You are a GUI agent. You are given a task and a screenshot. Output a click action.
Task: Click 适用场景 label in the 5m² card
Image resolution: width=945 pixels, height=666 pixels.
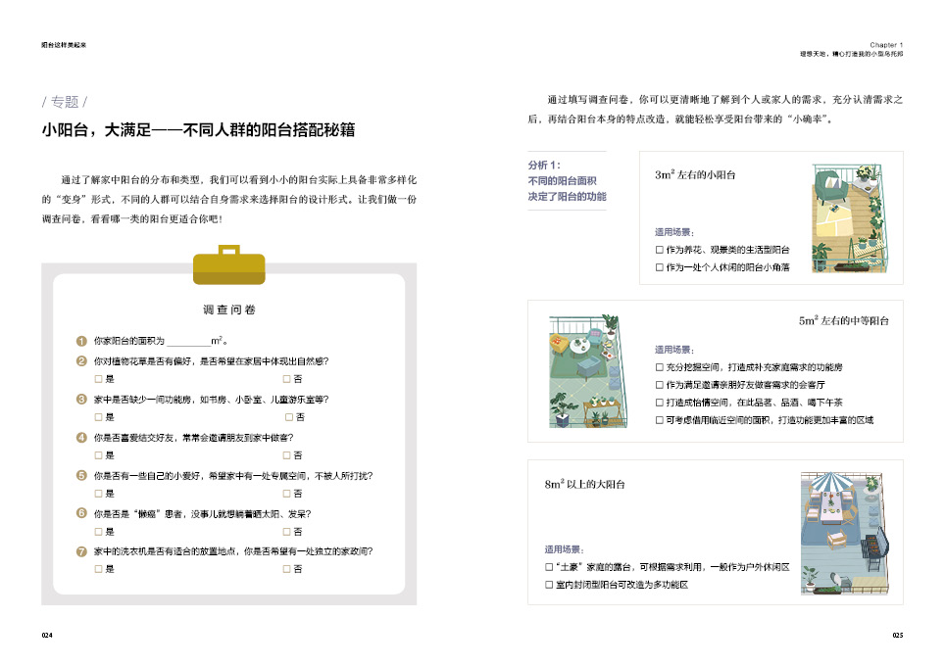pyautogui.click(x=674, y=350)
